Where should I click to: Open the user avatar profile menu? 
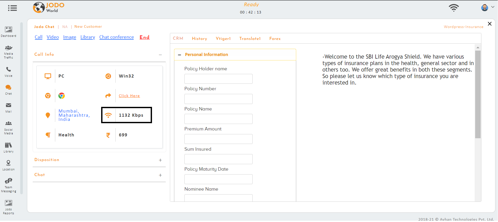tap(485, 8)
